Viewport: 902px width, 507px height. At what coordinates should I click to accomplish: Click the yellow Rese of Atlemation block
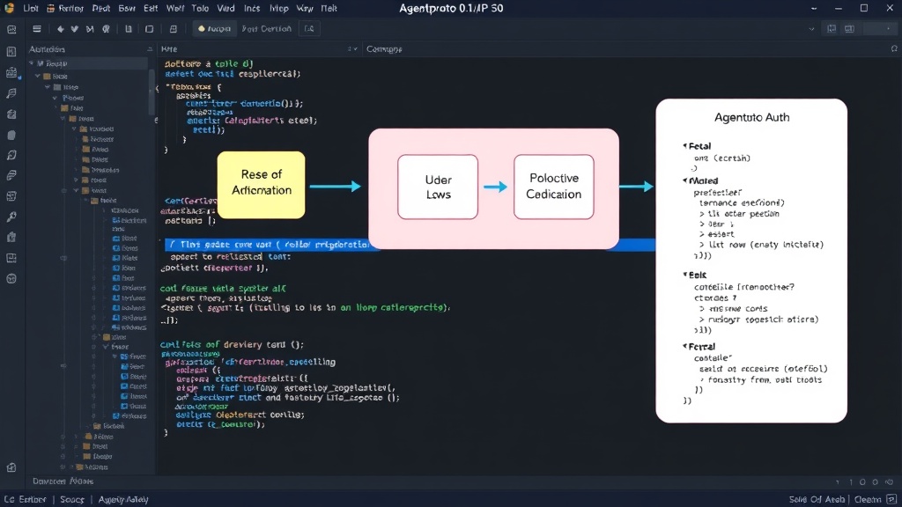pos(261,185)
